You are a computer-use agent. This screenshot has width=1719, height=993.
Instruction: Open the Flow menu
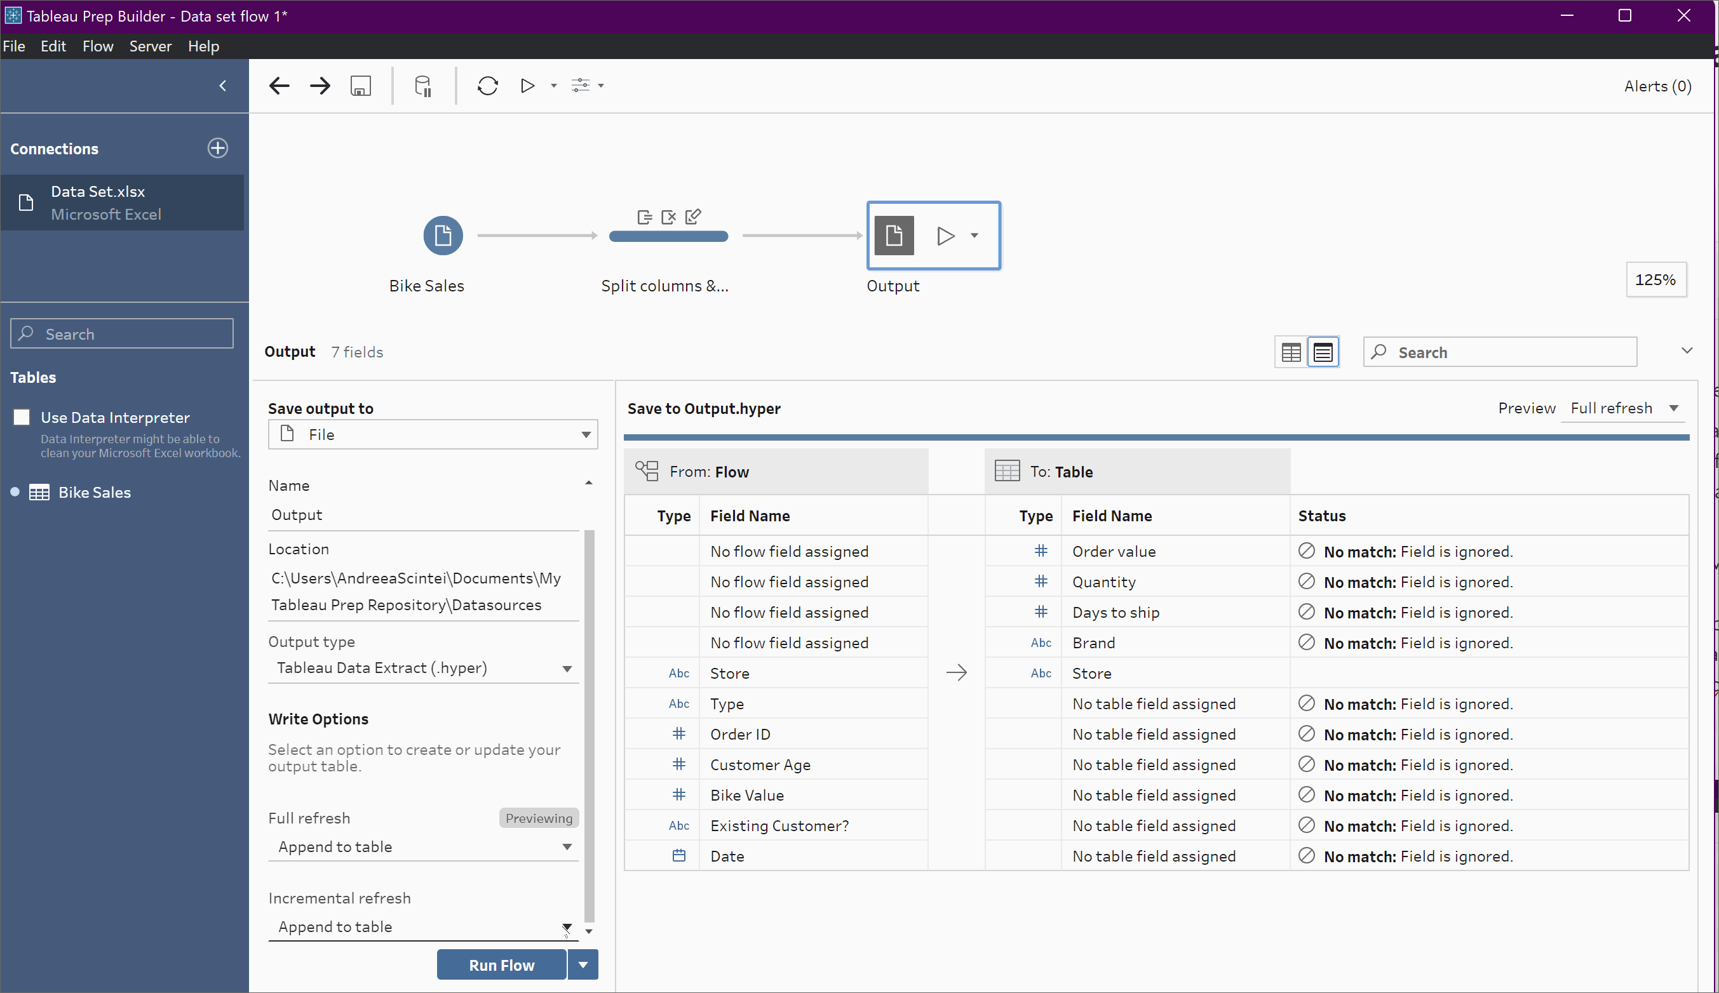point(98,46)
